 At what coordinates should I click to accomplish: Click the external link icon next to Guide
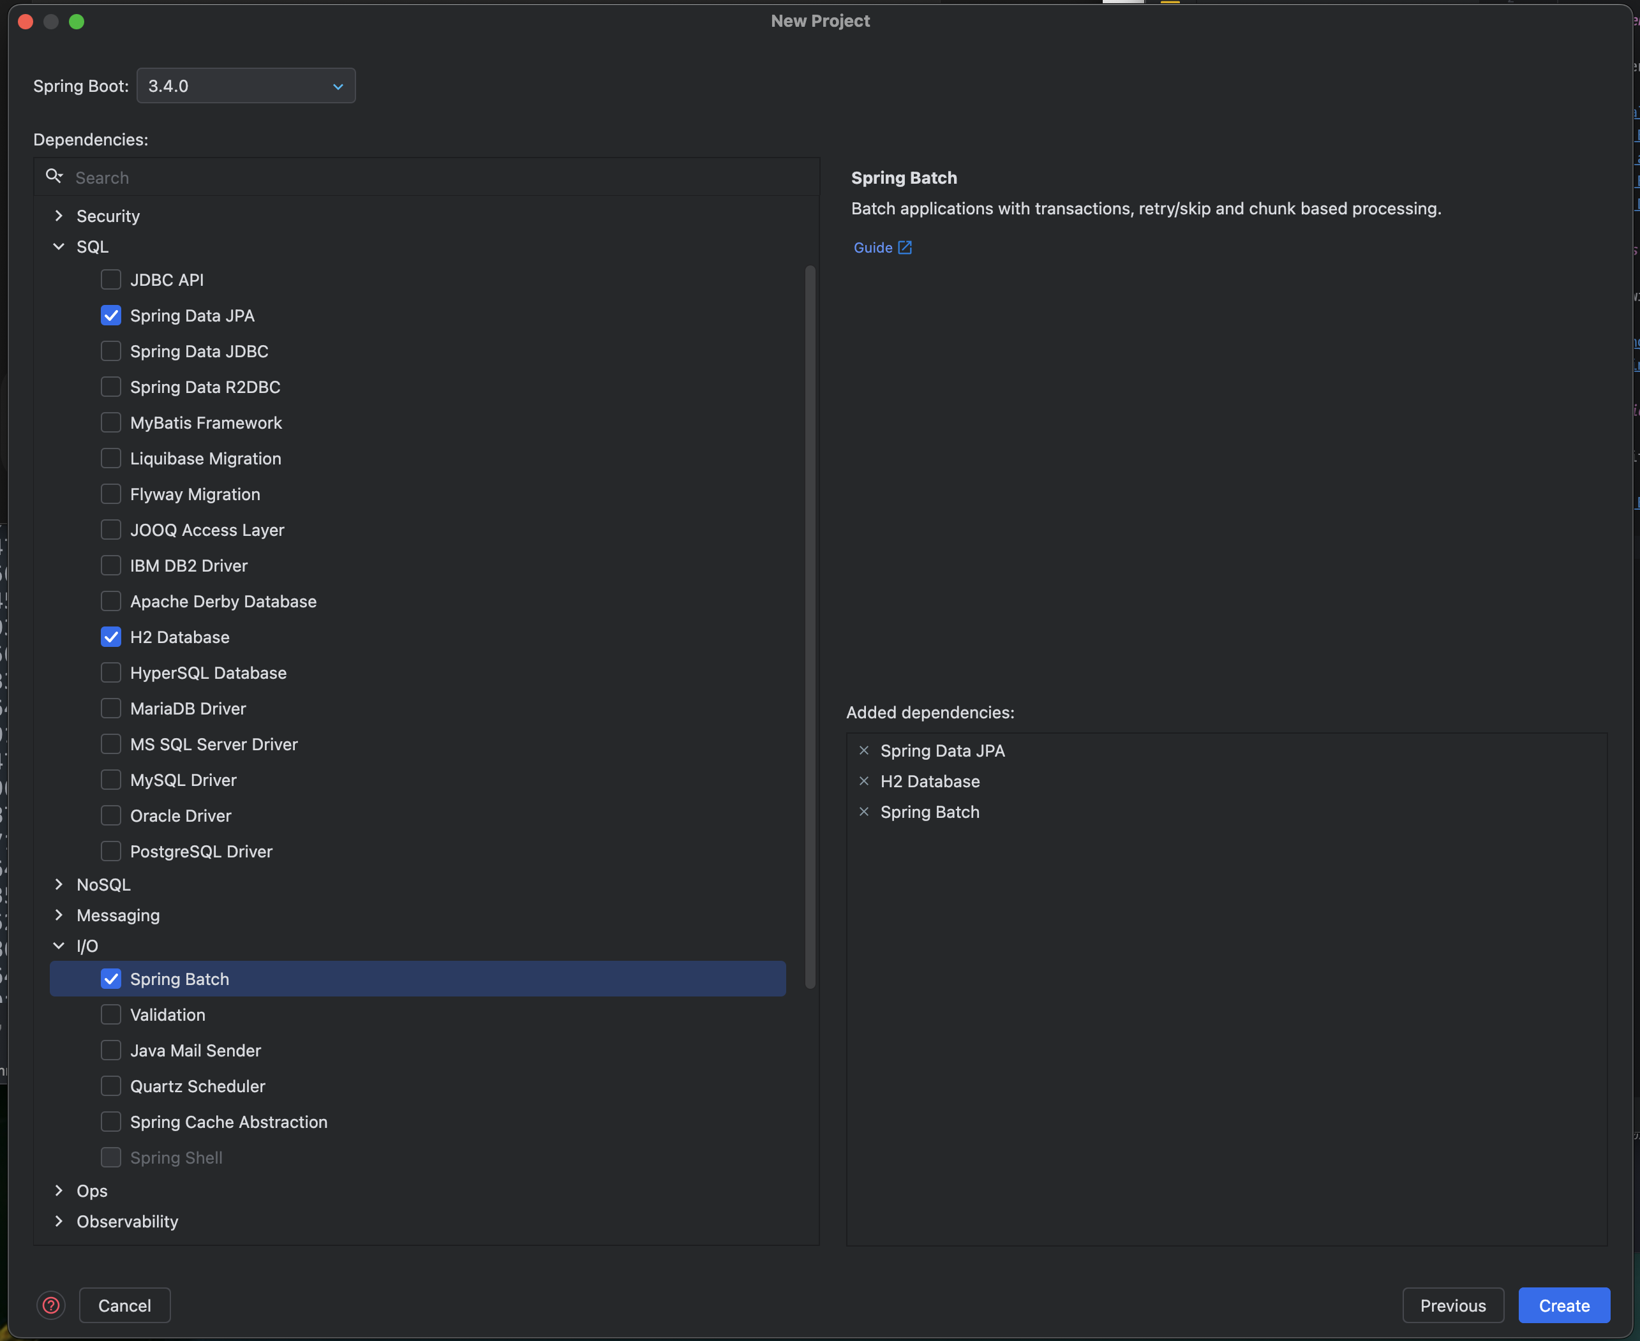pos(905,248)
